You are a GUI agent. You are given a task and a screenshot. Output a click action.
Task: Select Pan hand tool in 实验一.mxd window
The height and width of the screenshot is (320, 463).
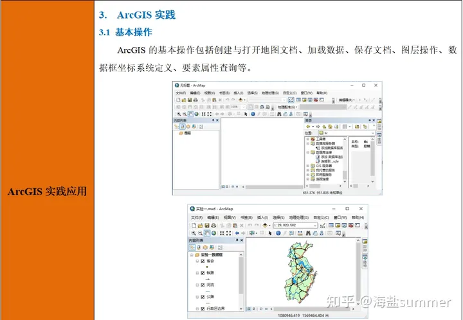tap(207, 233)
